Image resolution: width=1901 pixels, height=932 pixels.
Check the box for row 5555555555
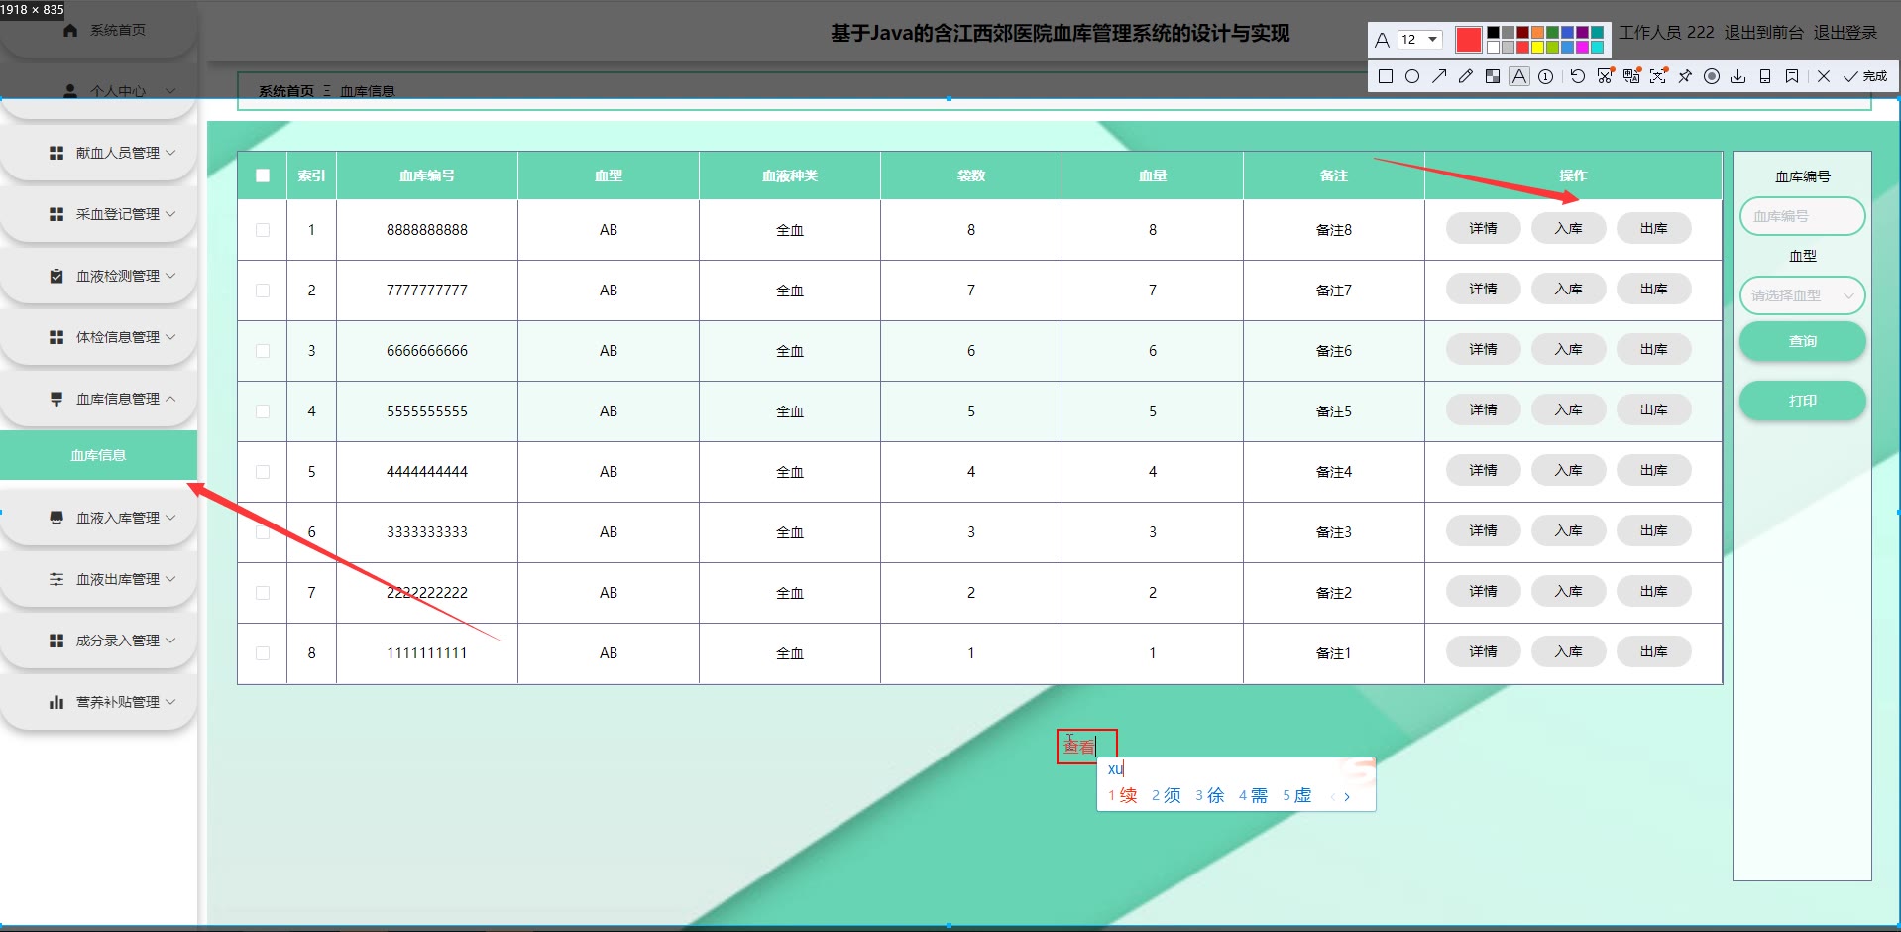263,411
